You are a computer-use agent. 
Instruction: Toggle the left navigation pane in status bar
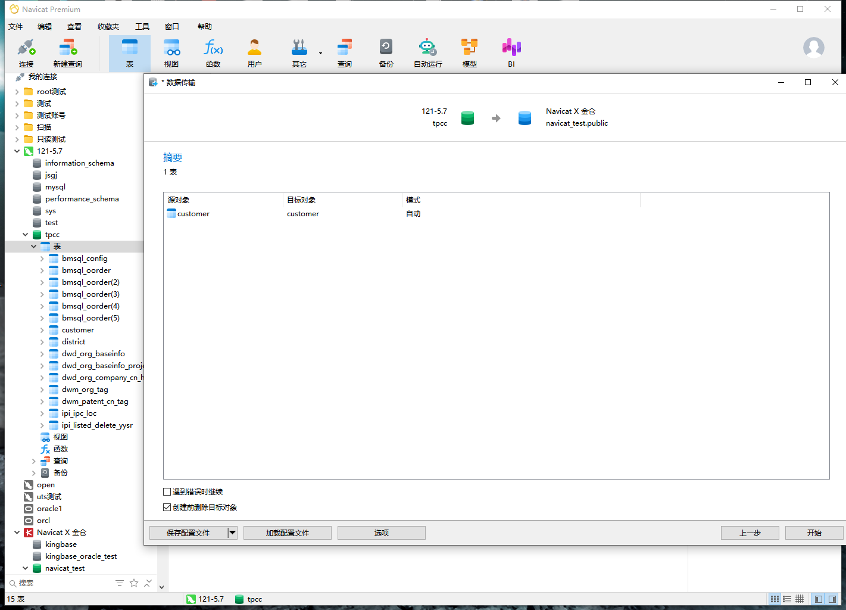[x=819, y=599]
